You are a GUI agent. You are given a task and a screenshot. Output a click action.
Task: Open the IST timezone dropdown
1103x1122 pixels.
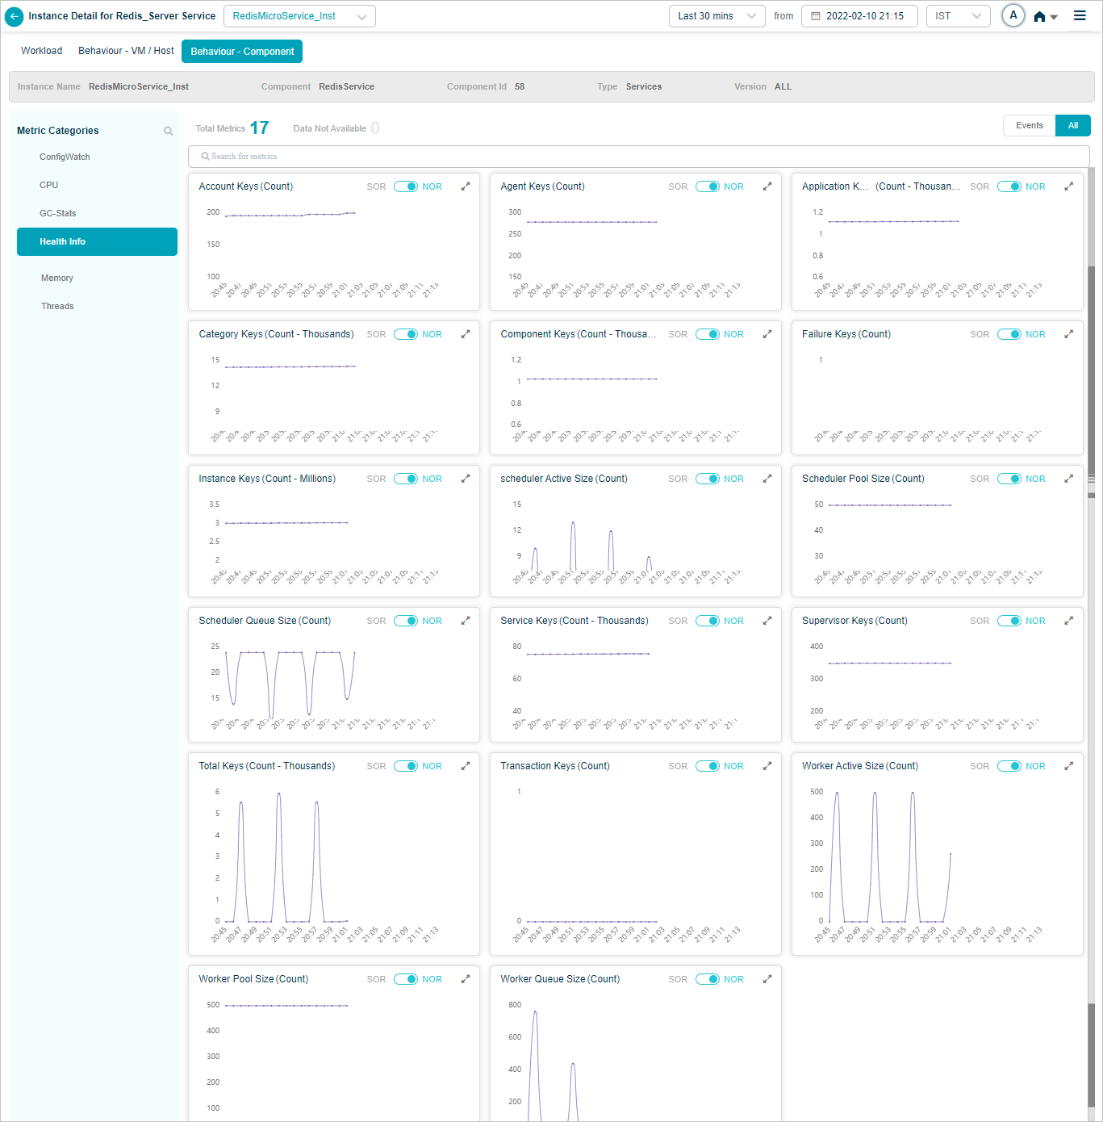[958, 16]
